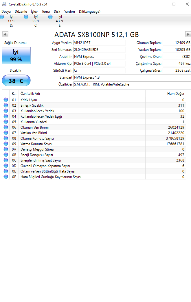191x302 pixels.
Task: Click status orb of Okuma Komutu Sayısı row
Action: [x=6, y=138]
